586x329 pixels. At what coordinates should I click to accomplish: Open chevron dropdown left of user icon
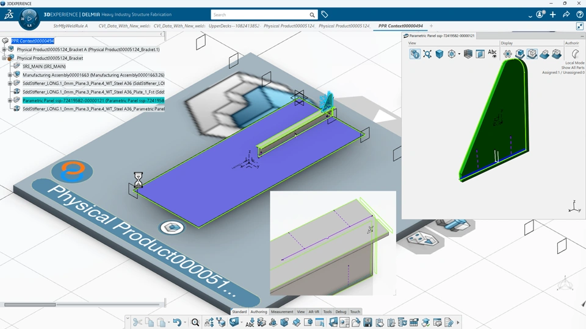coord(530,16)
